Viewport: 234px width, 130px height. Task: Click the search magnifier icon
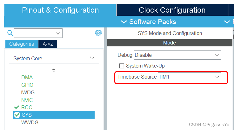click(10, 33)
